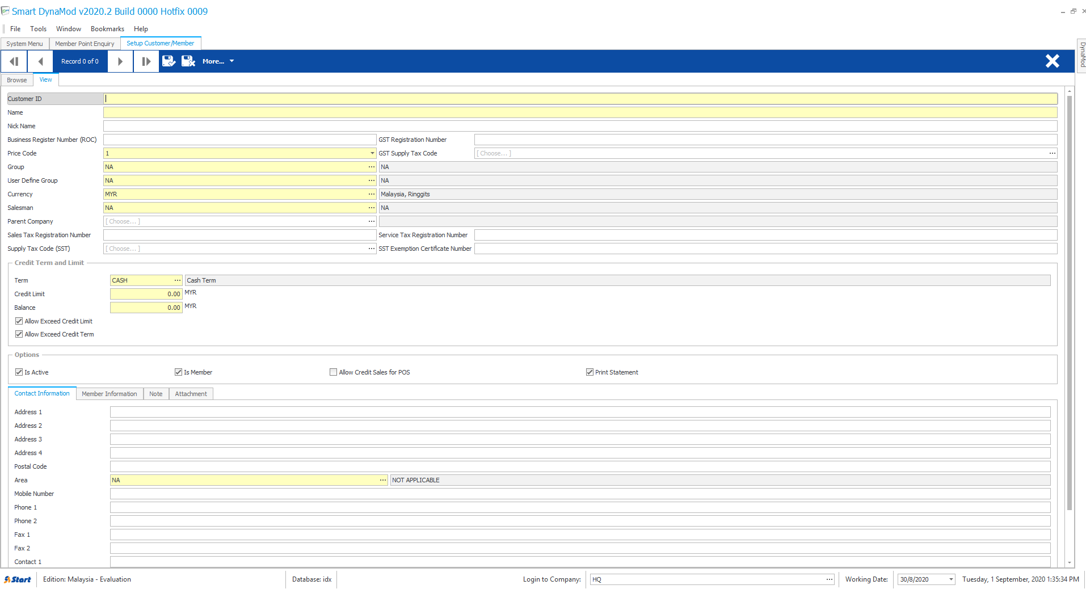Screen dimensions: 1086x589
Task: Open the Start menu icon
Action: coord(18,579)
